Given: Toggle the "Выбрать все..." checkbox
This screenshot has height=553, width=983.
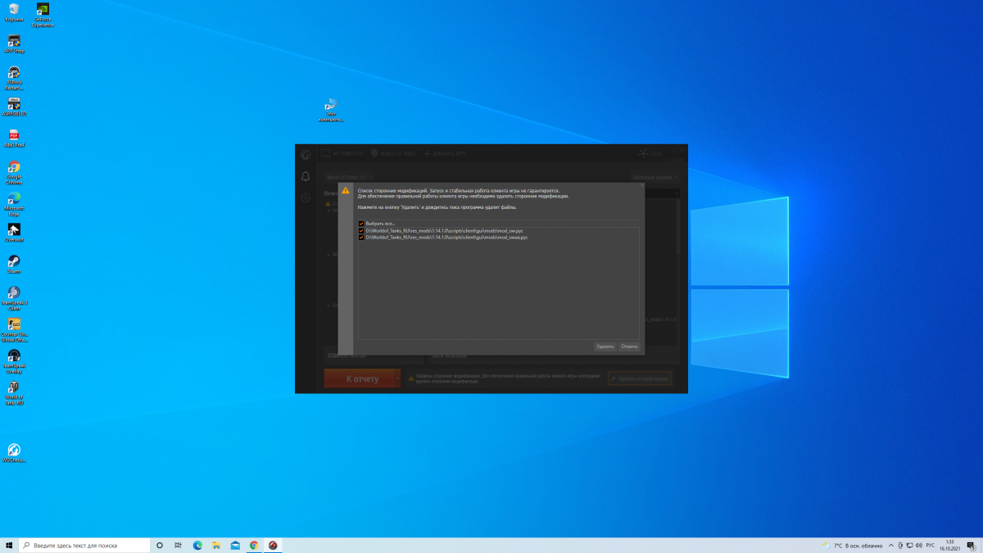Looking at the screenshot, I should (361, 224).
